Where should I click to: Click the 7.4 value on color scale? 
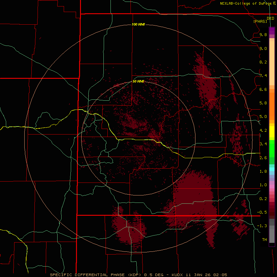click(263, 76)
